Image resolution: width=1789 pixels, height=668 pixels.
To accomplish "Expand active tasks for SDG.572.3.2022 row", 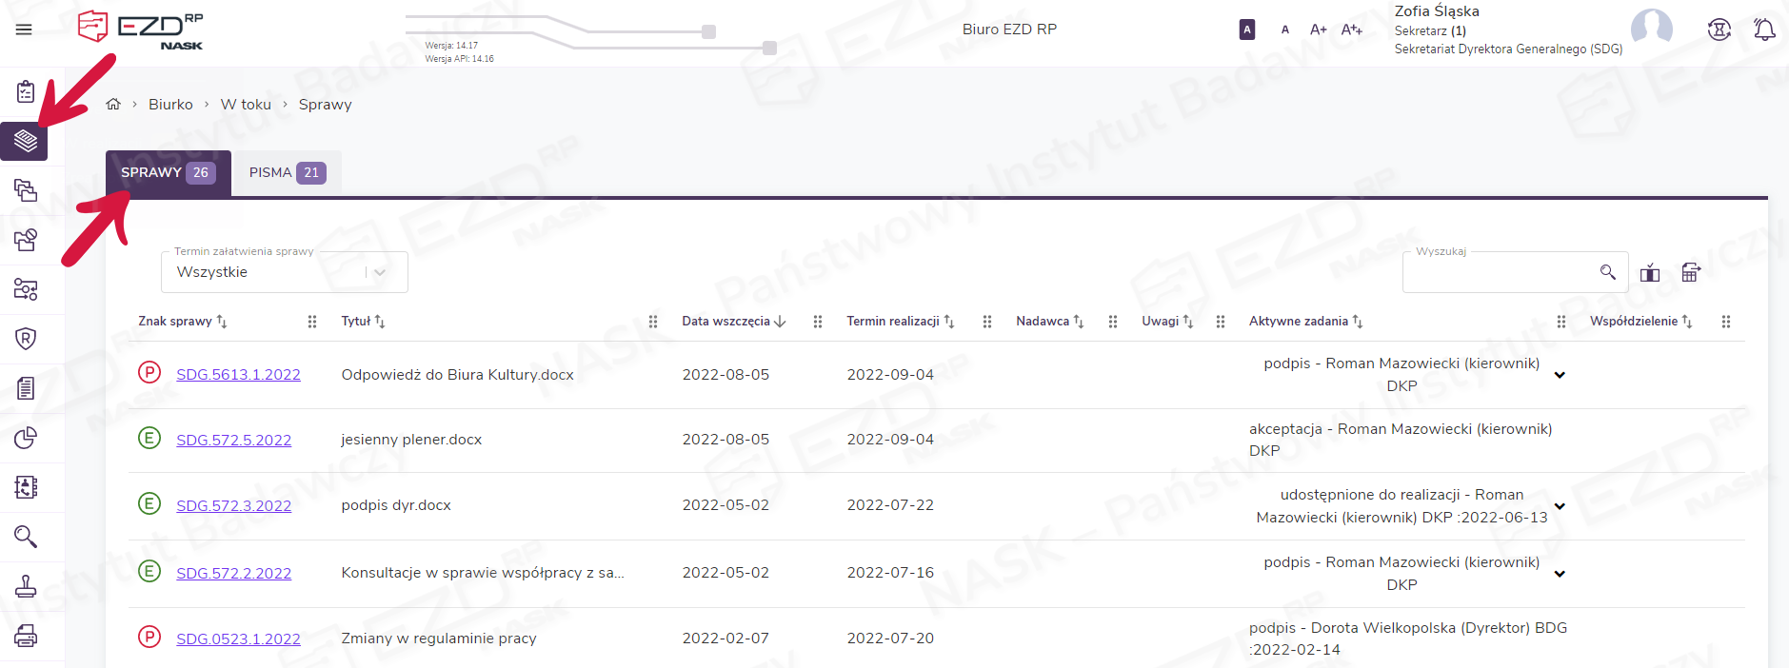I will pyautogui.click(x=1560, y=506).
